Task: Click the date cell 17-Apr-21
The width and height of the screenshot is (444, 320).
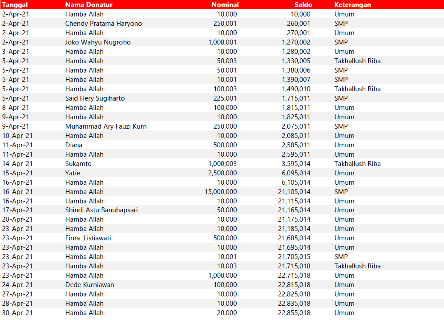Action: pos(17,210)
